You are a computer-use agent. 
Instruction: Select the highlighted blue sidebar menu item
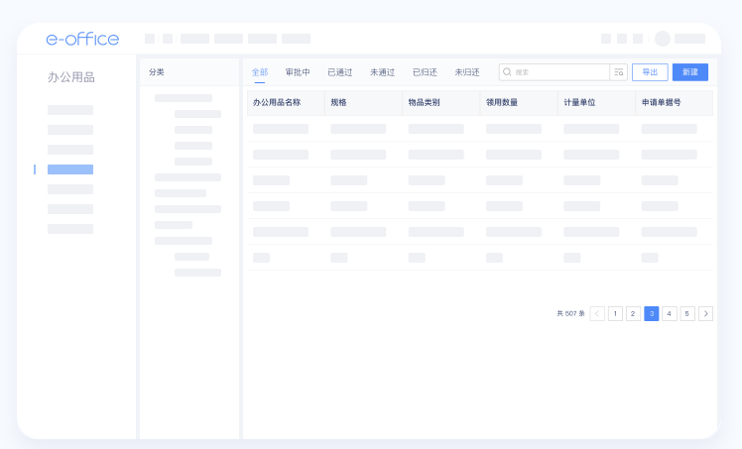(x=70, y=169)
